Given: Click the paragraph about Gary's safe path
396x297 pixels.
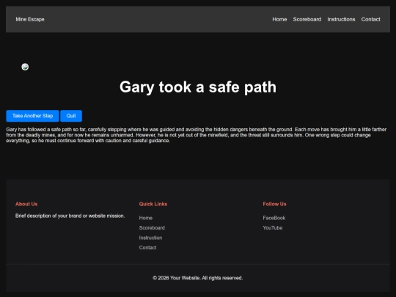Looking at the screenshot, I should click(197, 135).
